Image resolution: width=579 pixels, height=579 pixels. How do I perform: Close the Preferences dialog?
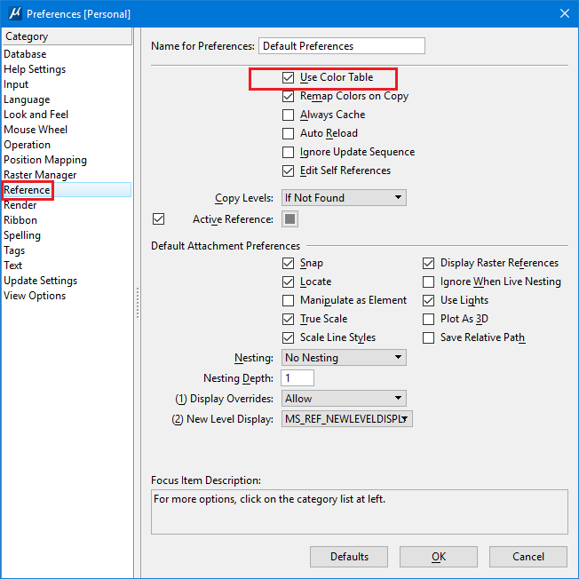564,13
